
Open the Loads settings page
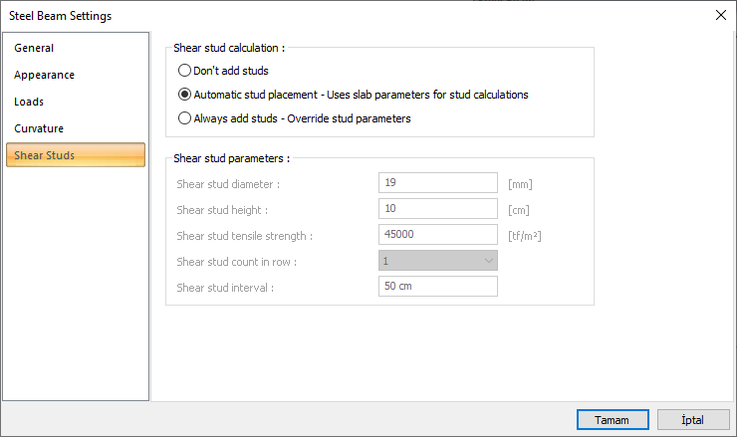tap(29, 102)
